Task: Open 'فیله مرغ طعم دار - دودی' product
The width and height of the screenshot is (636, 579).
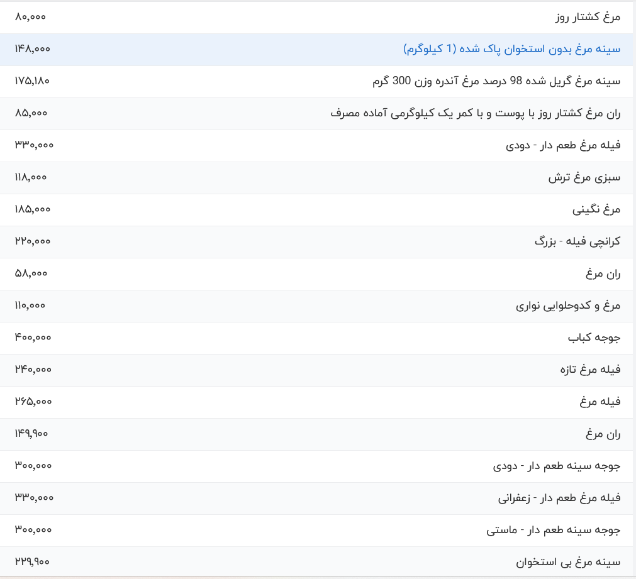Action: (562, 145)
